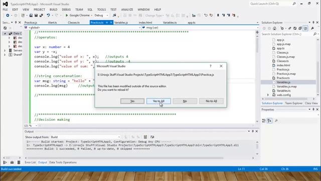Click the New Project toolbar icon

point(23,16)
